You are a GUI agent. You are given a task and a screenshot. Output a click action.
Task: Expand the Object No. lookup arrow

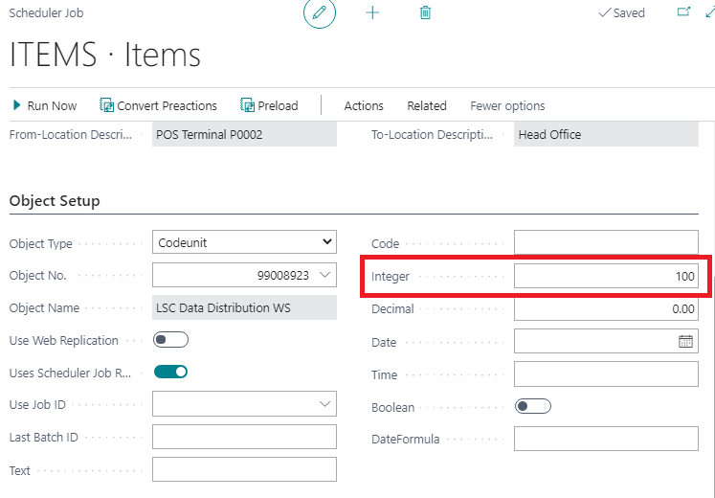click(325, 275)
